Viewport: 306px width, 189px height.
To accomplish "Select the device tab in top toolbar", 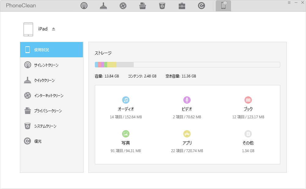I will pyautogui.click(x=223, y=5).
